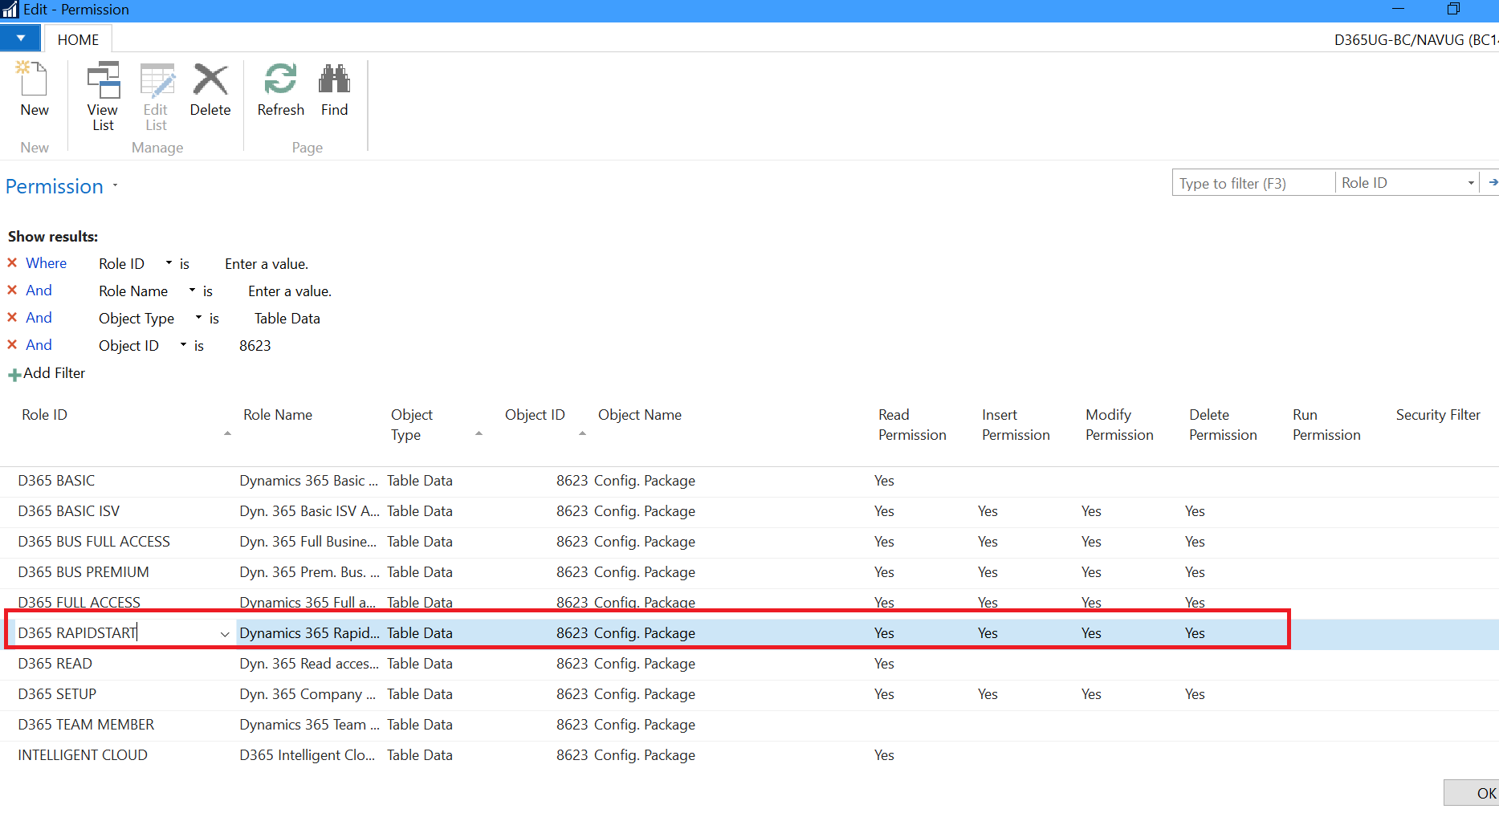Click the Delete Permission column header

click(1223, 425)
